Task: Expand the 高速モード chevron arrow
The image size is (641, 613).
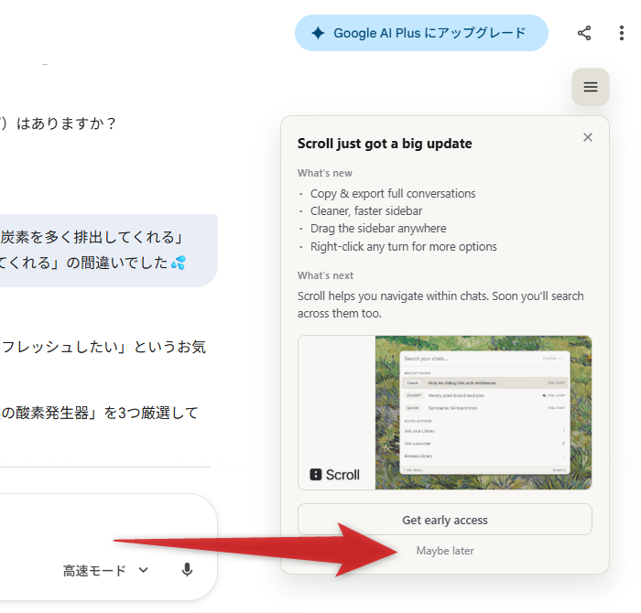Action: pos(143,571)
